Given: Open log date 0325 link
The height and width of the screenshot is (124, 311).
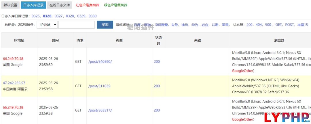Looking at the screenshot, I should coord(35,16).
